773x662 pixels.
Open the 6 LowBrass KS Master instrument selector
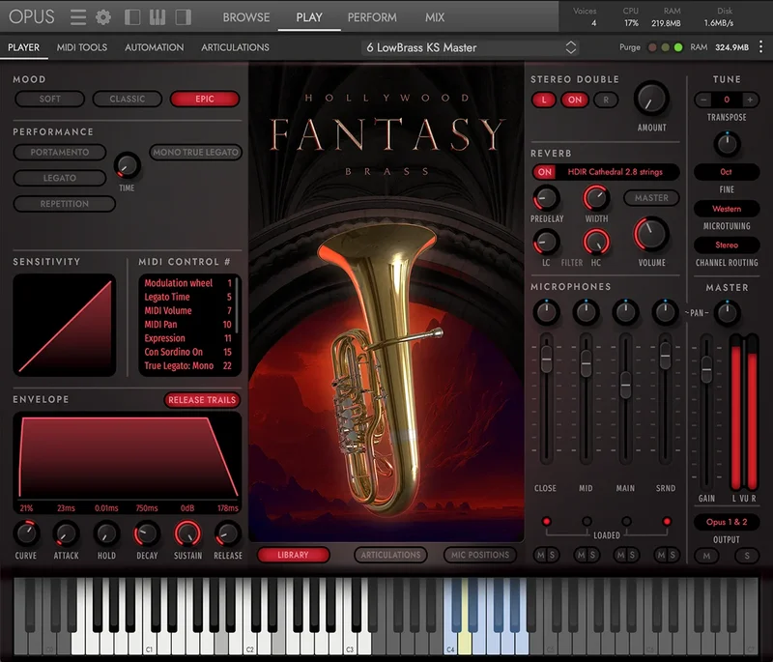pos(471,47)
